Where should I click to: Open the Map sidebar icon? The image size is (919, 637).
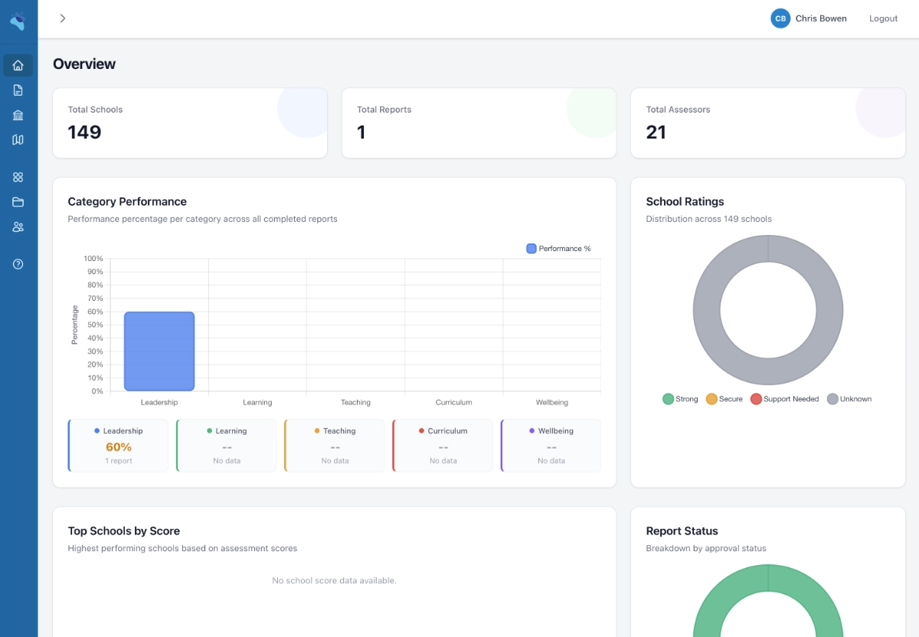click(18, 139)
